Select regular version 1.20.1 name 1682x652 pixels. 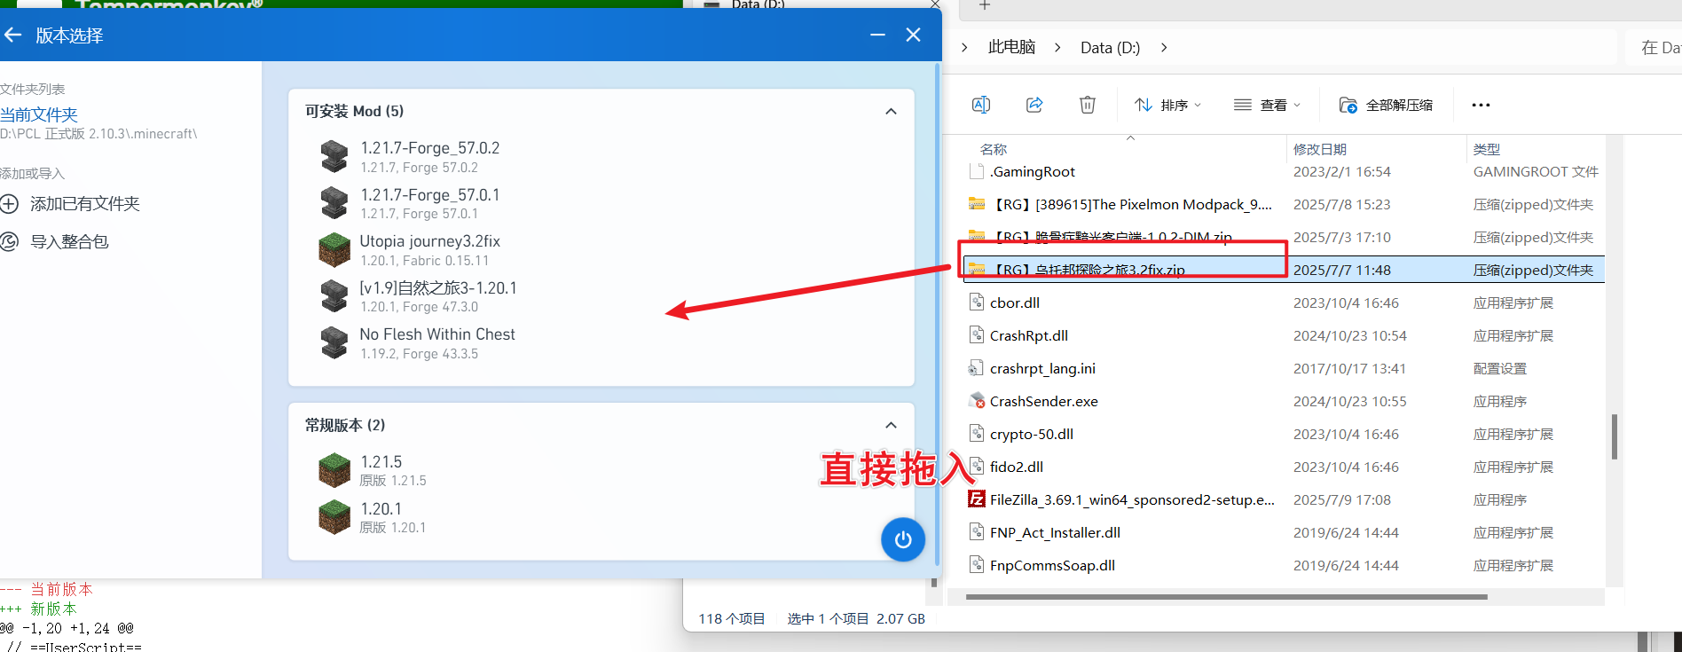point(381,509)
